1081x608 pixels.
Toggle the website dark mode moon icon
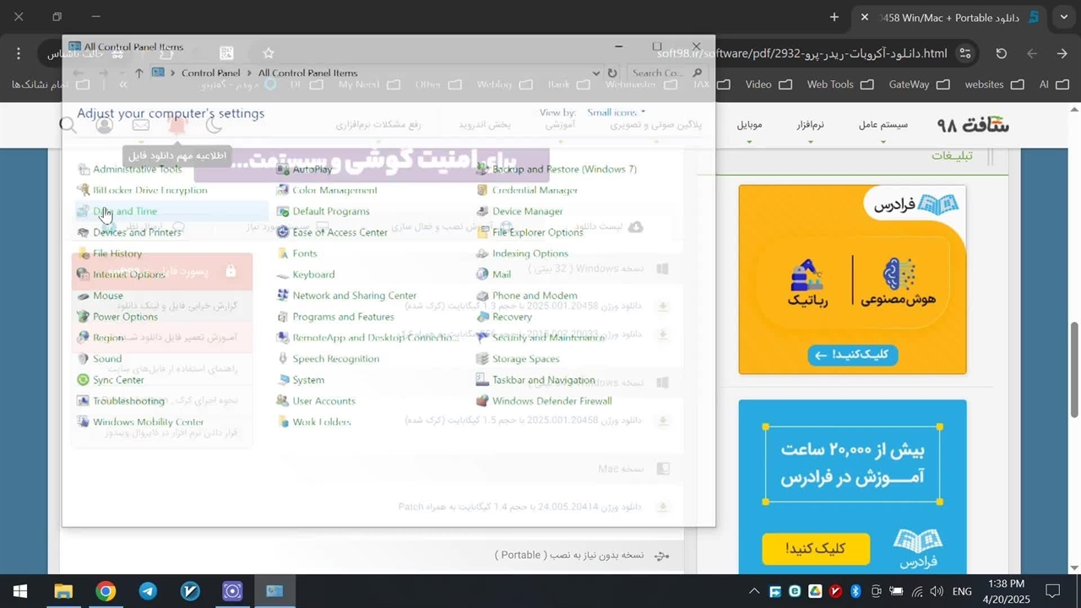[215, 125]
